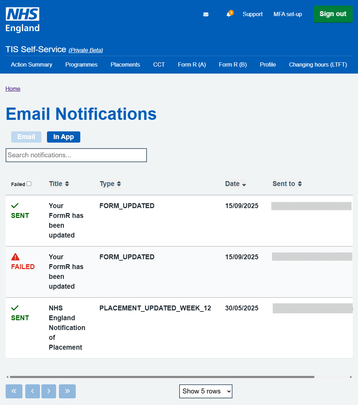Click the Search notifications input field
The height and width of the screenshot is (405, 358).
tap(76, 155)
